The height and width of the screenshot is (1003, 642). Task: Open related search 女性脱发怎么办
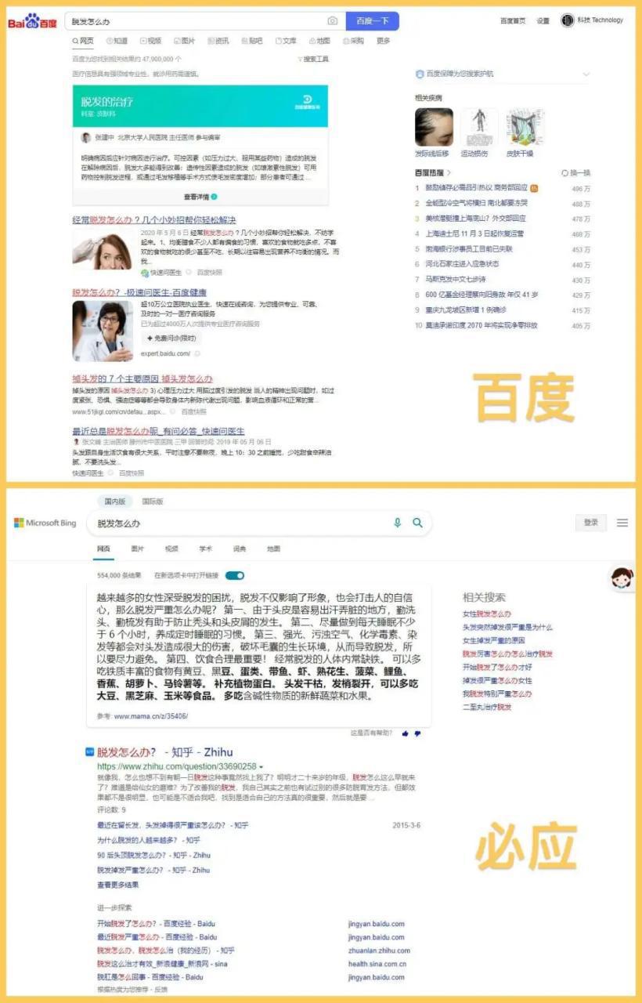[486, 614]
